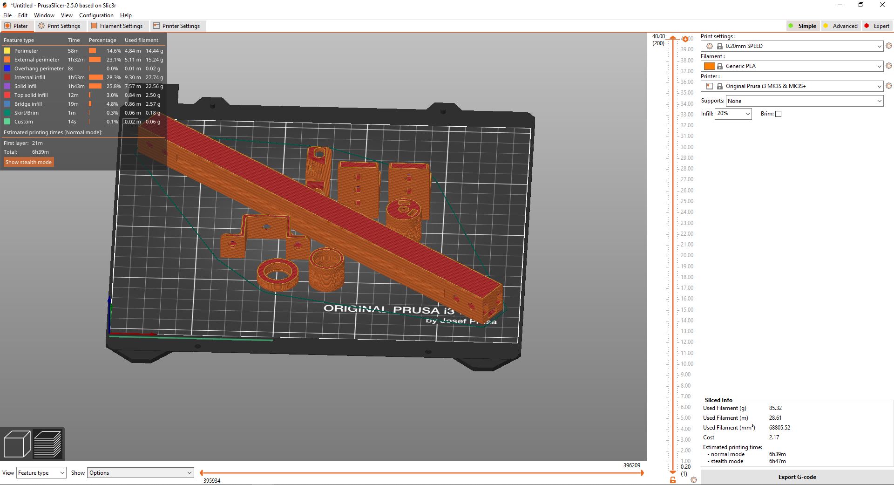Switch to the Printer Settings tab
Viewport: 894px width, 485px height.
coord(177,26)
